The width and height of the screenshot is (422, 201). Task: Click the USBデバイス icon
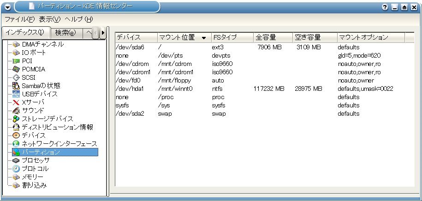[16, 94]
